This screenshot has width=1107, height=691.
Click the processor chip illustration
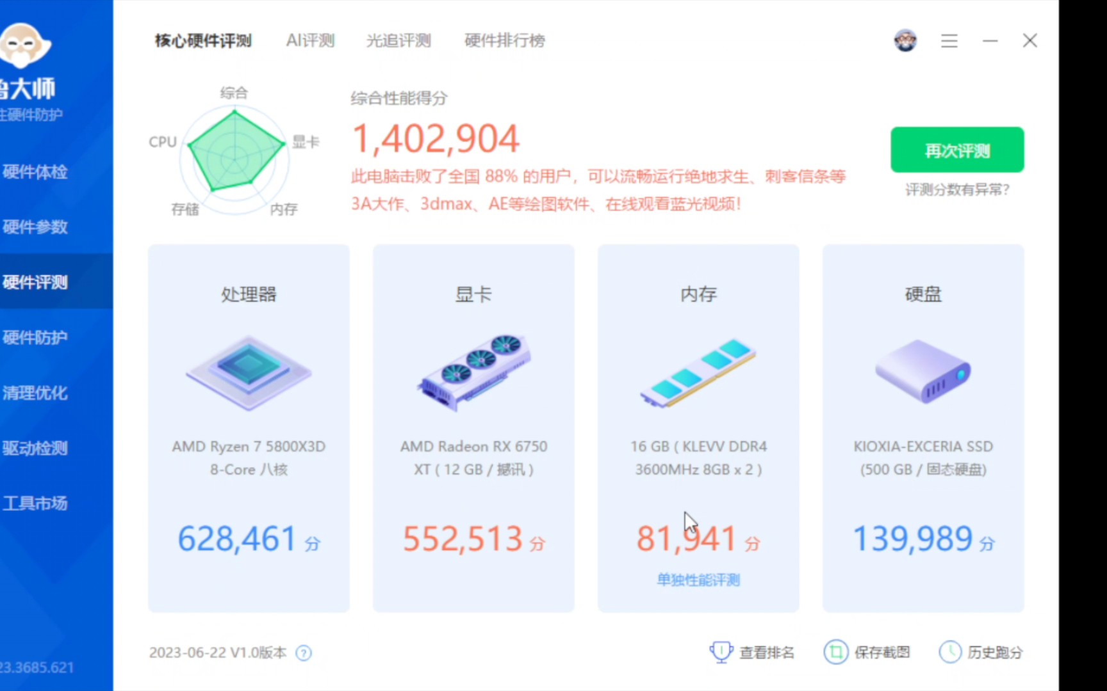(x=249, y=372)
